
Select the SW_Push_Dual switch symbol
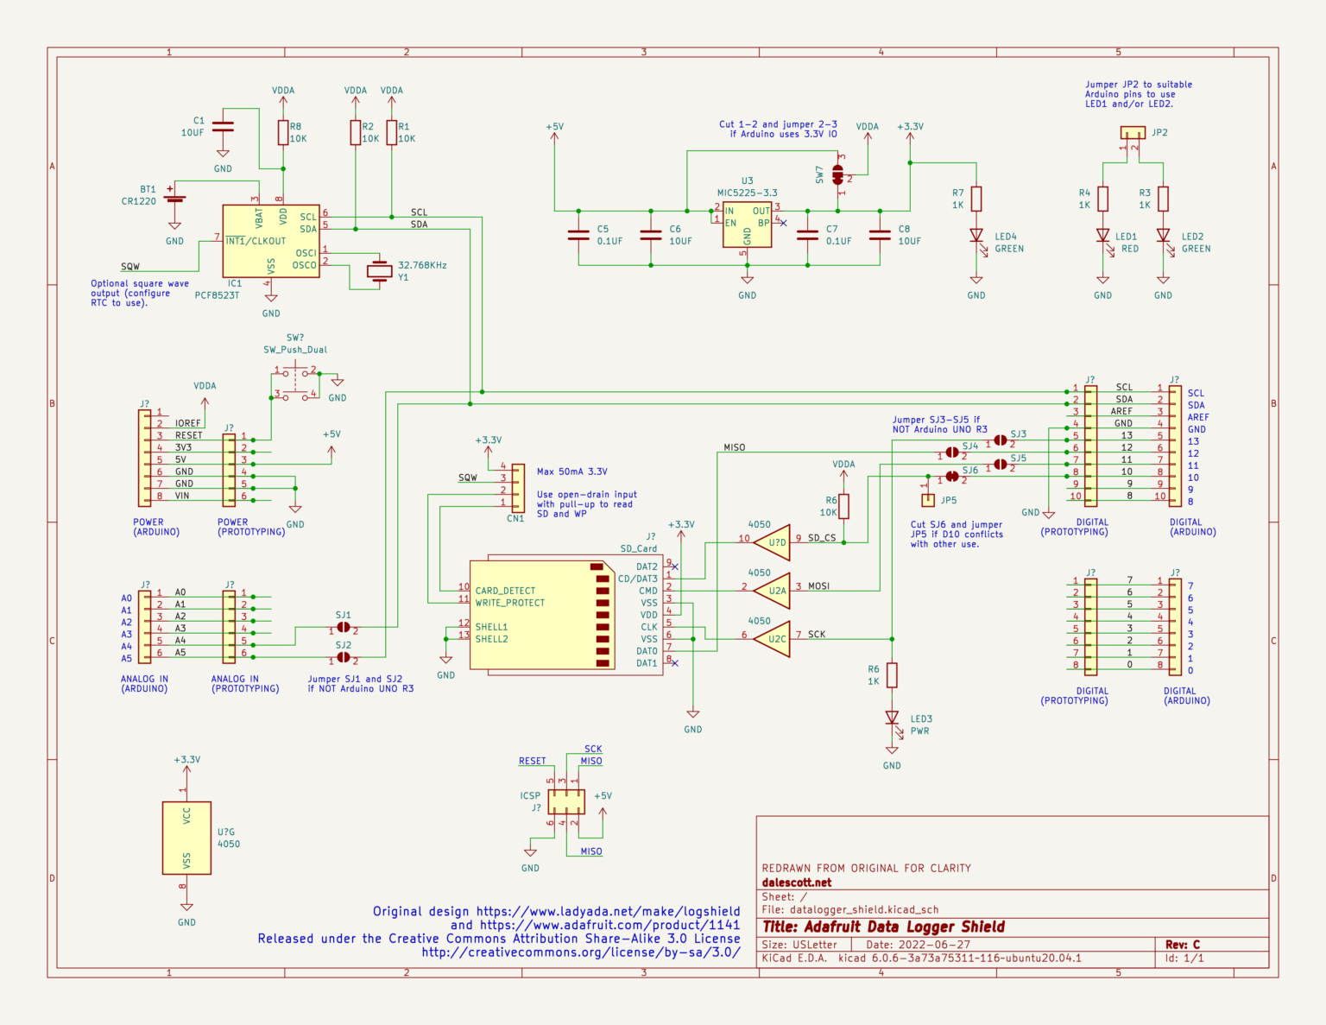click(294, 380)
